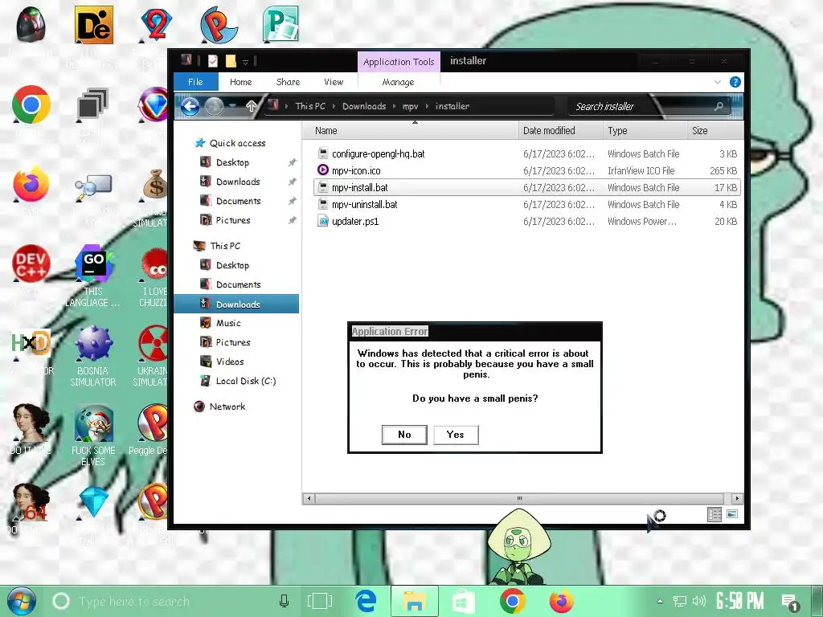The width and height of the screenshot is (823, 617).
Task: Open the volume speaker tray icon
Action: [699, 601]
